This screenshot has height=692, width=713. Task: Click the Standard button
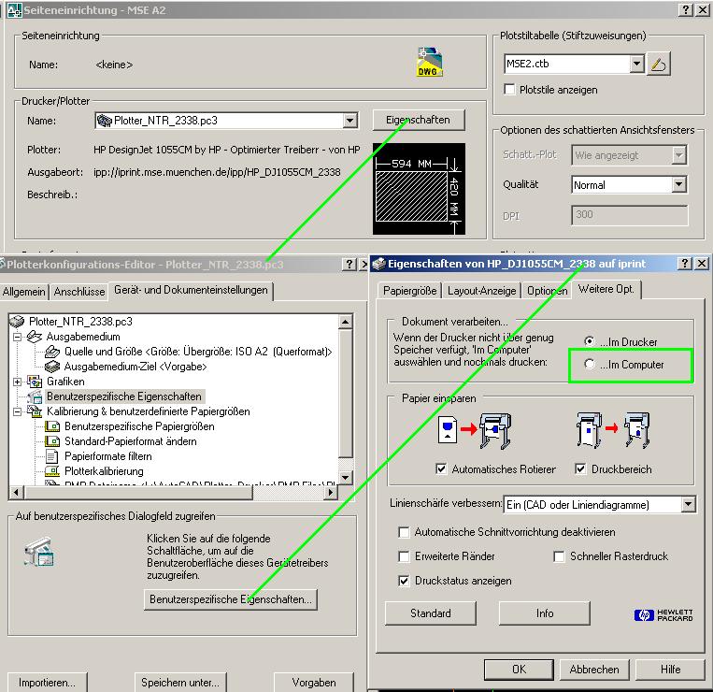[430, 613]
